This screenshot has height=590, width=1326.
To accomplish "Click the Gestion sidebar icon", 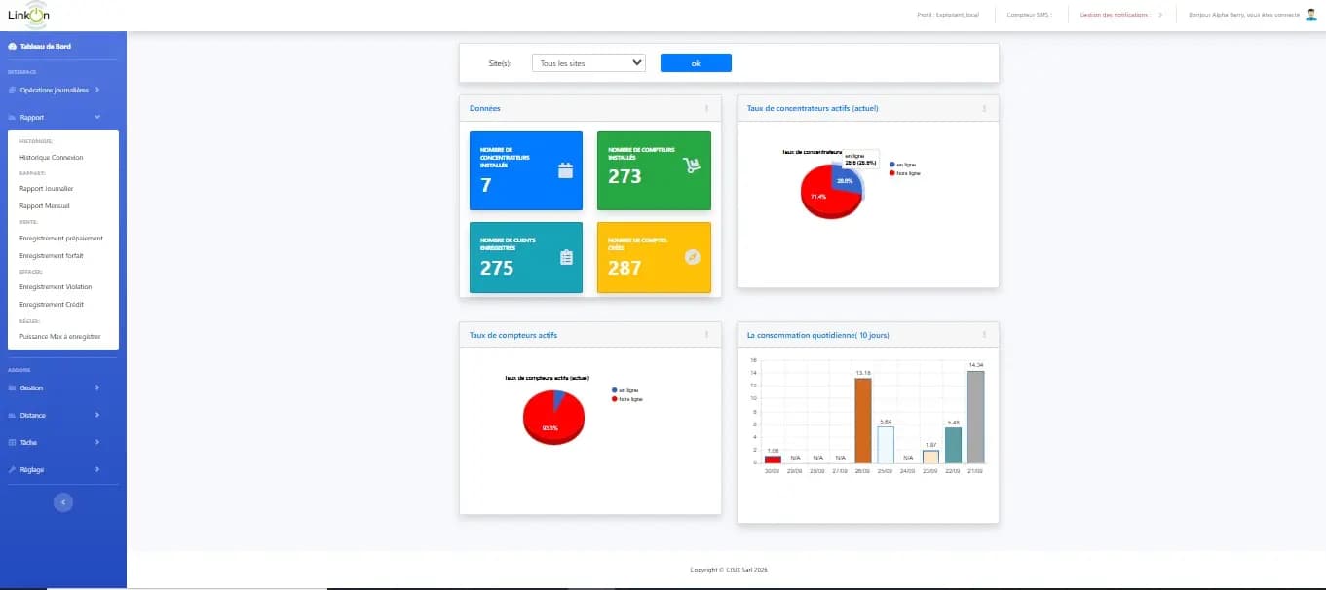I will click(x=12, y=387).
